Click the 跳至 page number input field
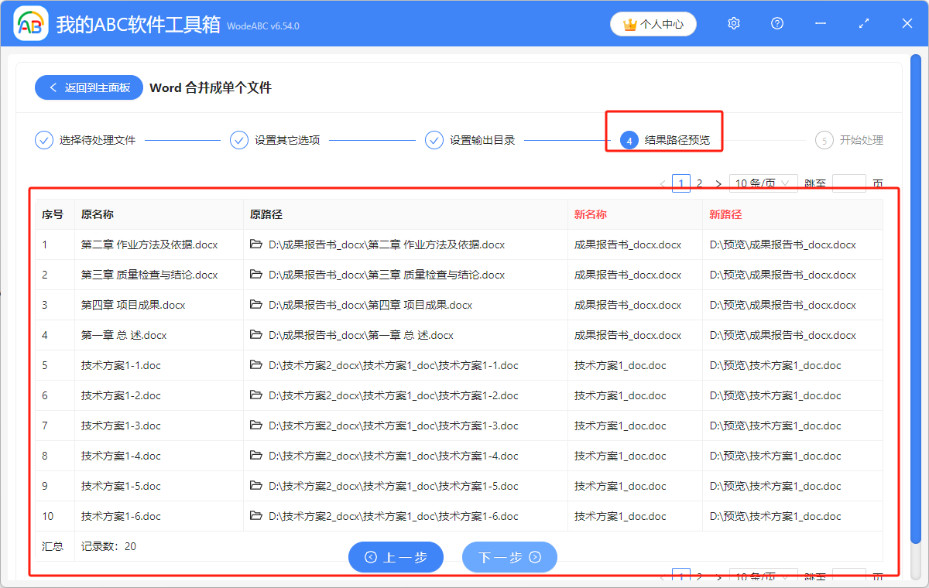The width and height of the screenshot is (929, 588). coord(848,183)
